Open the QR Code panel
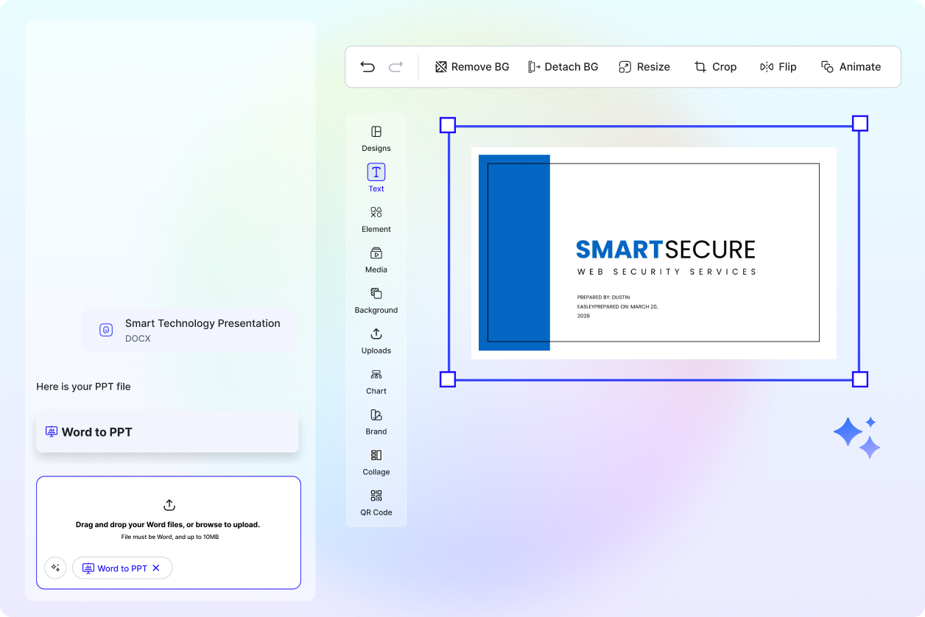 [x=376, y=503]
